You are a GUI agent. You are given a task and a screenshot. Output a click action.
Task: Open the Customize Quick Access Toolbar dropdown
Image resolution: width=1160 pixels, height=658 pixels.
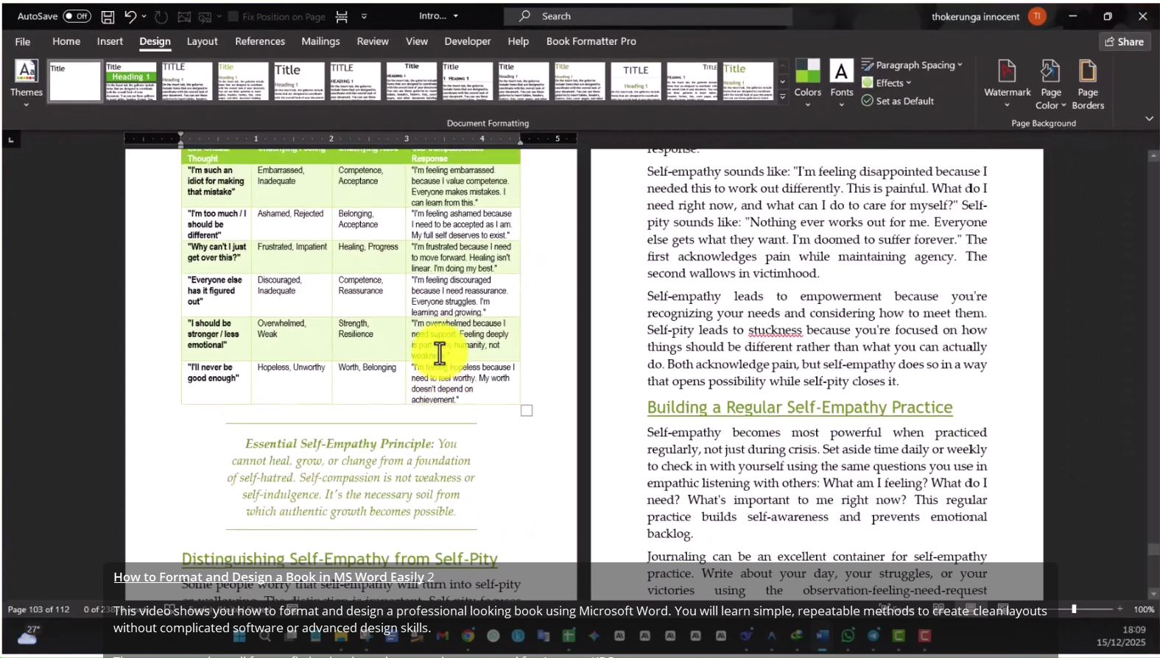pyautogui.click(x=364, y=16)
